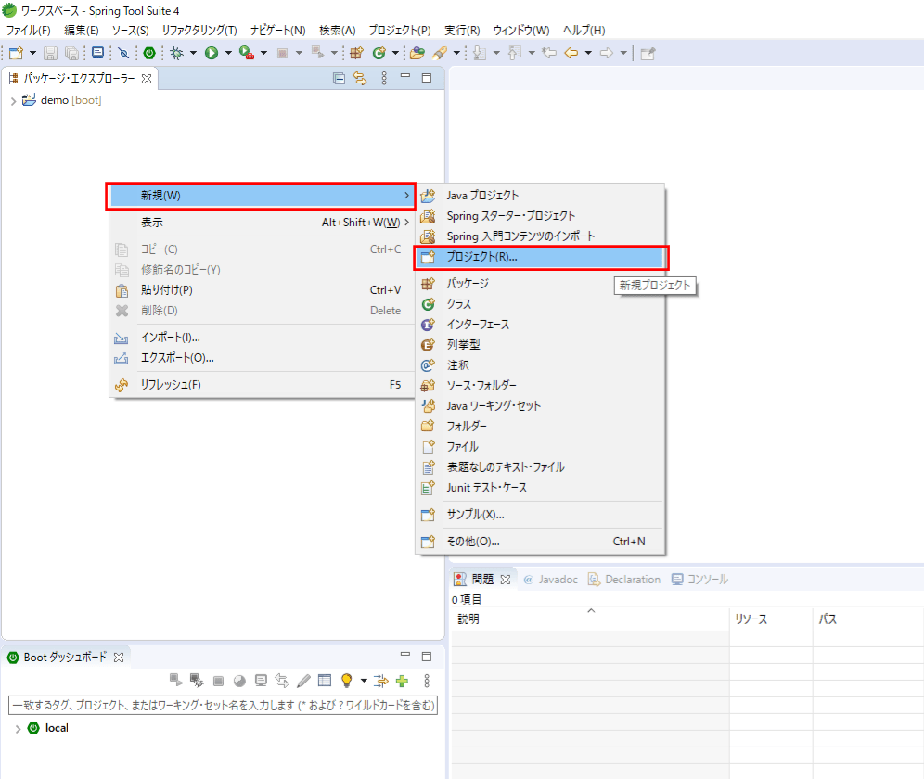924x779 pixels.
Task: Expand the demo [boot] project tree
Action: tap(13, 101)
